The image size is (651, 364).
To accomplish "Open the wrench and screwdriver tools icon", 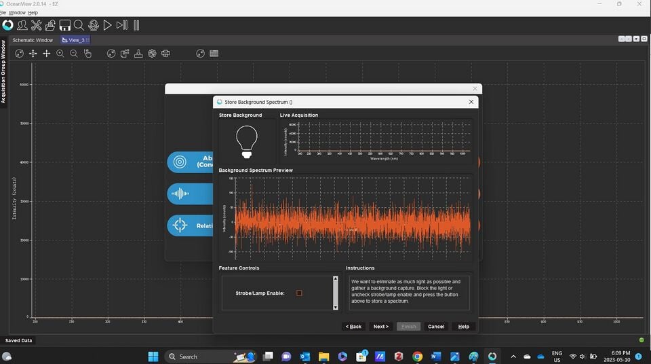I will [x=37, y=25].
